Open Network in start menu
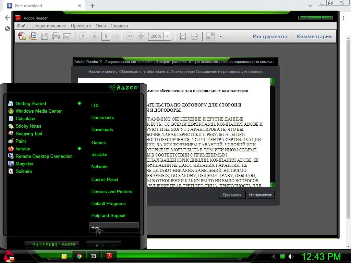 [99, 167]
